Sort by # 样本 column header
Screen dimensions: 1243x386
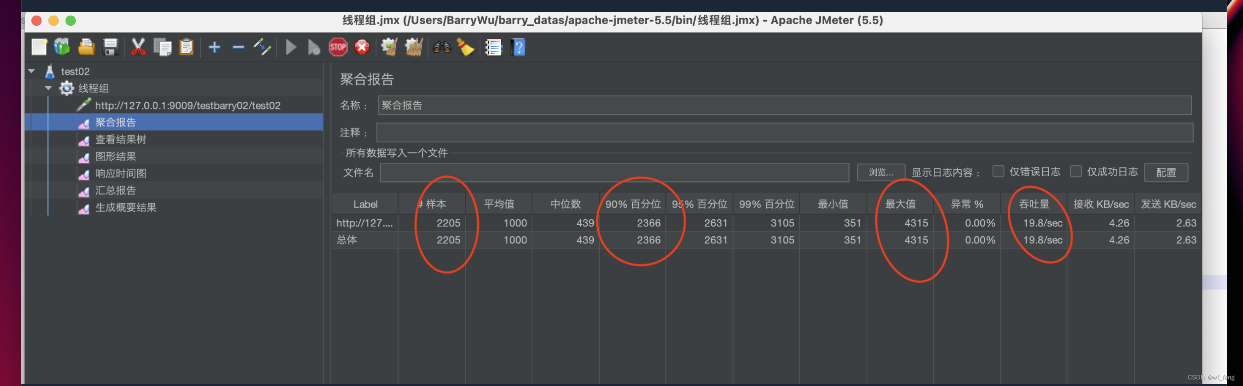(432, 204)
